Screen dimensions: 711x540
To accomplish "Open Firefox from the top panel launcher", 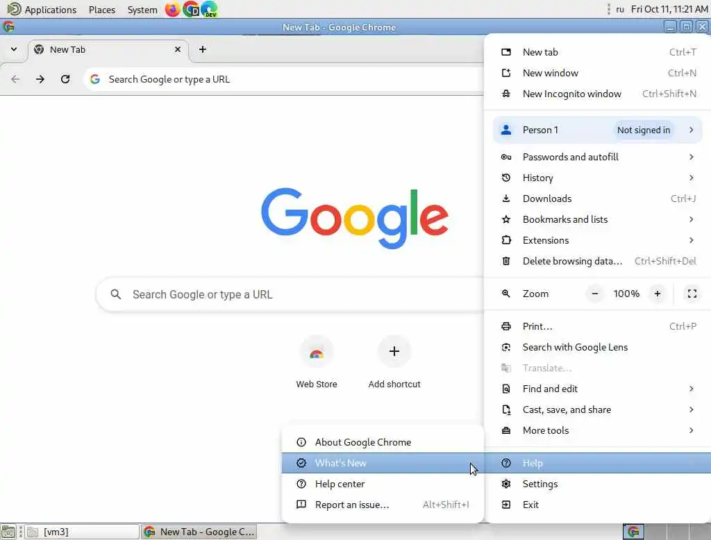I will point(172,9).
